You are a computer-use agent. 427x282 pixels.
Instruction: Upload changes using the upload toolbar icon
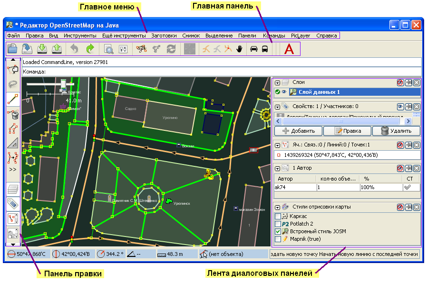[56, 49]
